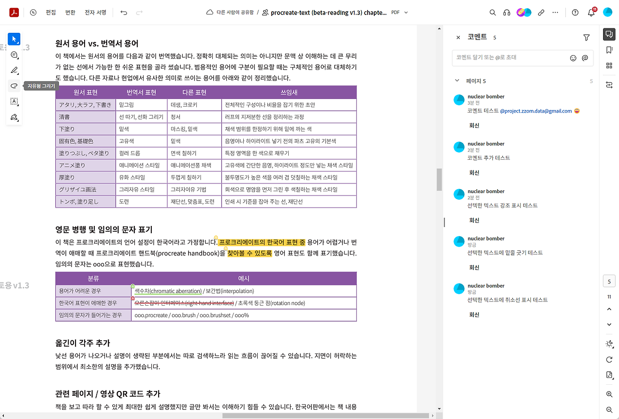Image resolution: width=619 pixels, height=419 pixels.
Task: Choose the add comment tool
Action: (x=14, y=55)
